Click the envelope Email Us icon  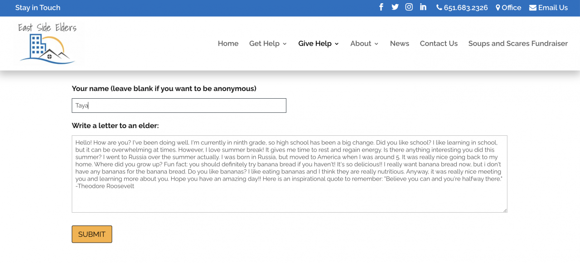pyautogui.click(x=533, y=8)
